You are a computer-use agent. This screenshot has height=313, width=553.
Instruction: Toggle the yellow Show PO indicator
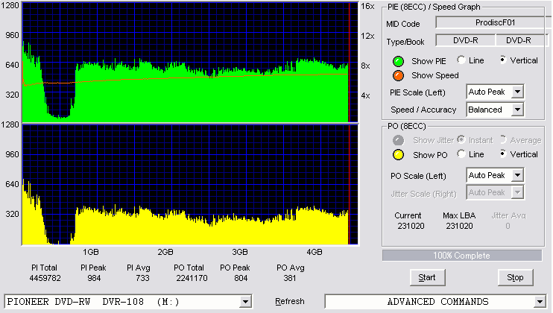[x=398, y=155]
